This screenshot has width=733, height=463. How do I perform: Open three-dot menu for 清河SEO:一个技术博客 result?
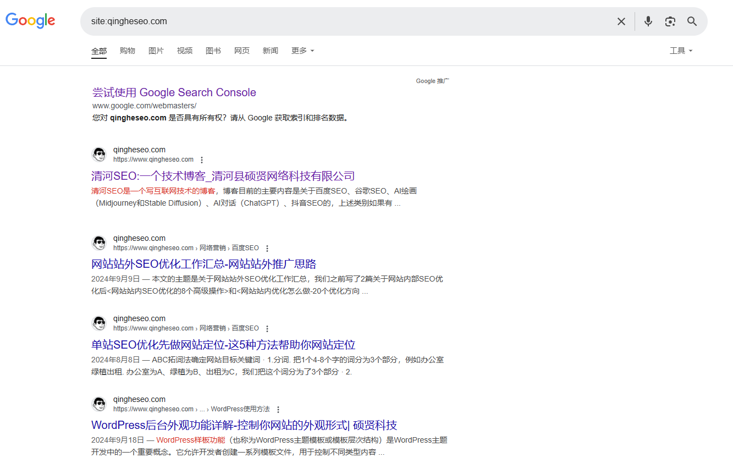(202, 160)
